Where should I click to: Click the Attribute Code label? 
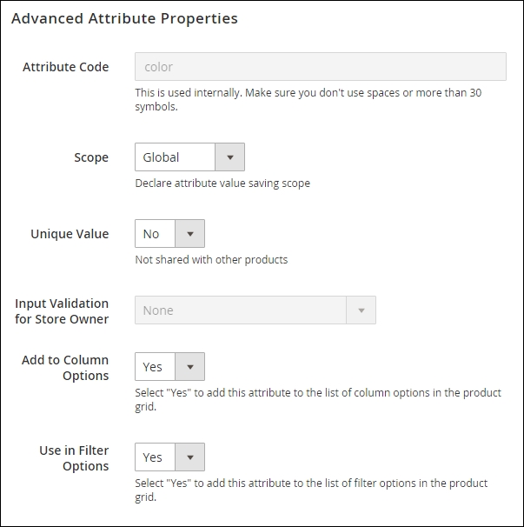pyautogui.click(x=65, y=67)
